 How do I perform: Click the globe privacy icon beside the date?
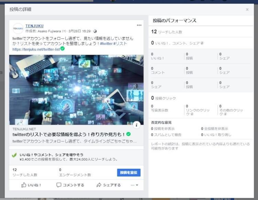coord(95,31)
